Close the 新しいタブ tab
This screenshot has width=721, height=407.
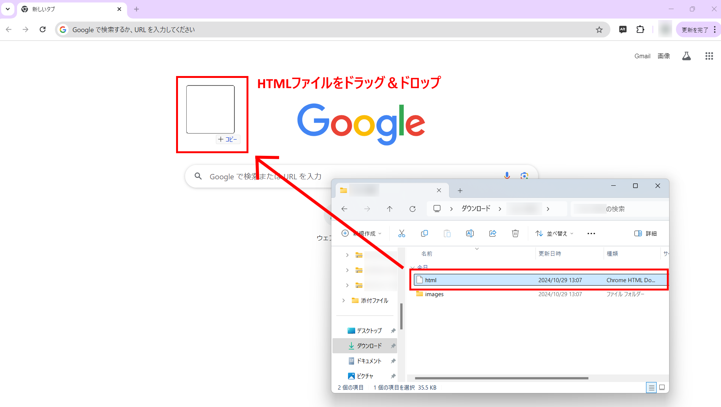tap(119, 9)
